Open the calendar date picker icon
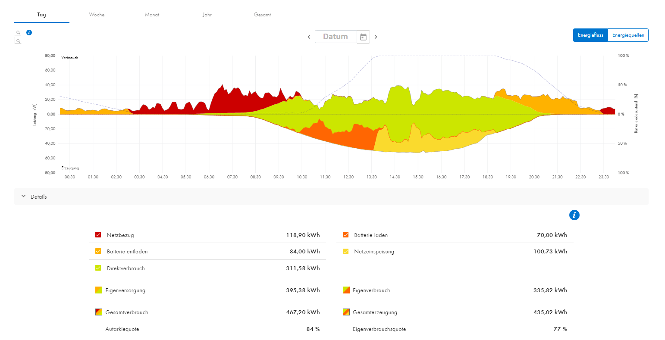This screenshot has width=665, height=340. (x=363, y=37)
